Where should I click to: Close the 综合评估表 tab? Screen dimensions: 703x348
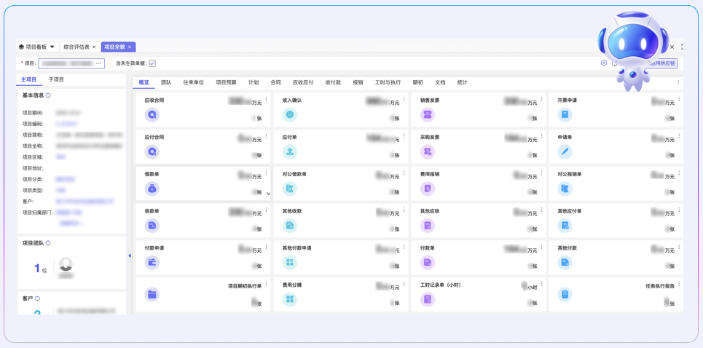coord(94,47)
